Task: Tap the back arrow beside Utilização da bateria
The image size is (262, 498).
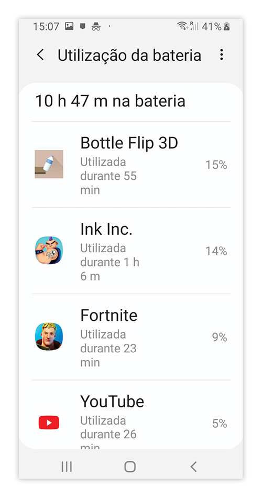Action: pyautogui.click(x=40, y=55)
